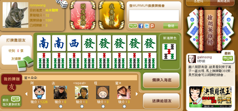Share via the Twitter icon
Viewport: 238px width, 111px height.
[146, 26]
